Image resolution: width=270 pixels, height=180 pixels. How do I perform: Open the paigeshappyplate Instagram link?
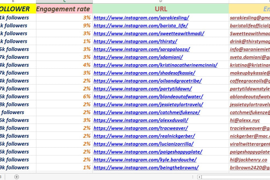[148, 152]
